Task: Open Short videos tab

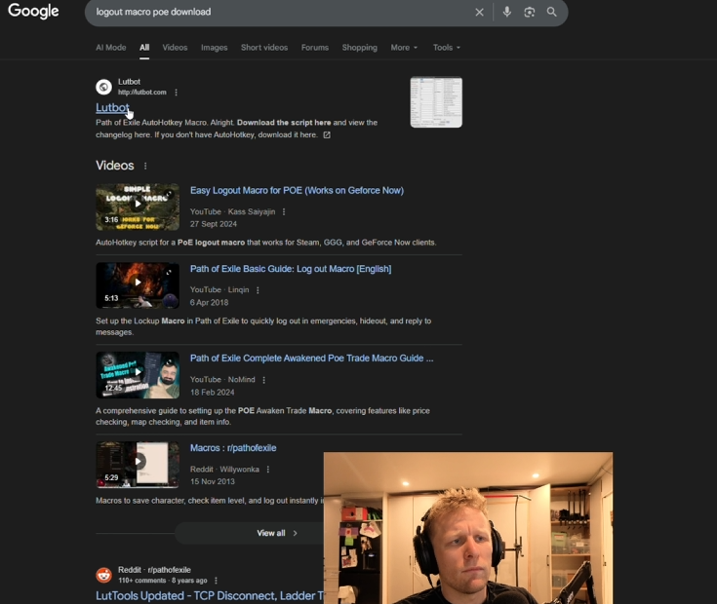Action: click(x=264, y=48)
